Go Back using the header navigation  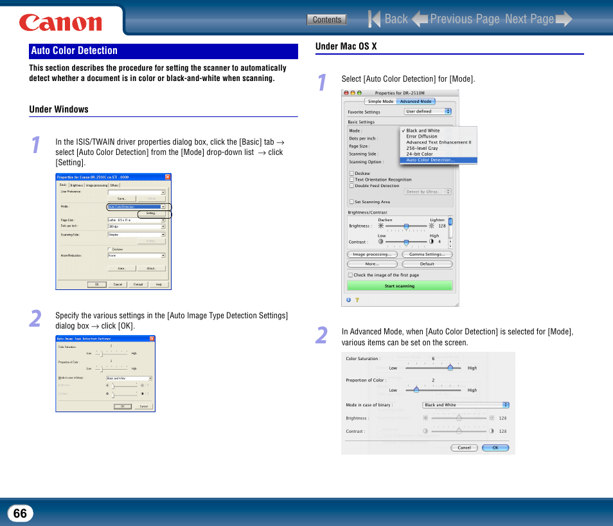[388, 19]
